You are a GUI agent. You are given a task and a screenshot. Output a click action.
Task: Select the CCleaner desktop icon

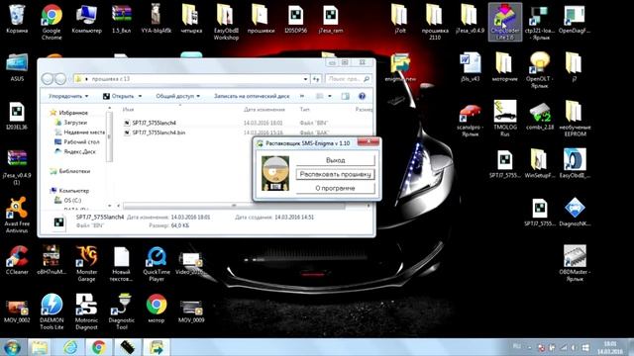tap(17, 260)
